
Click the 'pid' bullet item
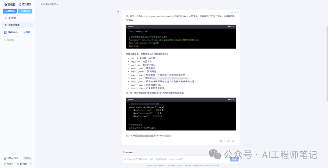click(x=144, y=58)
